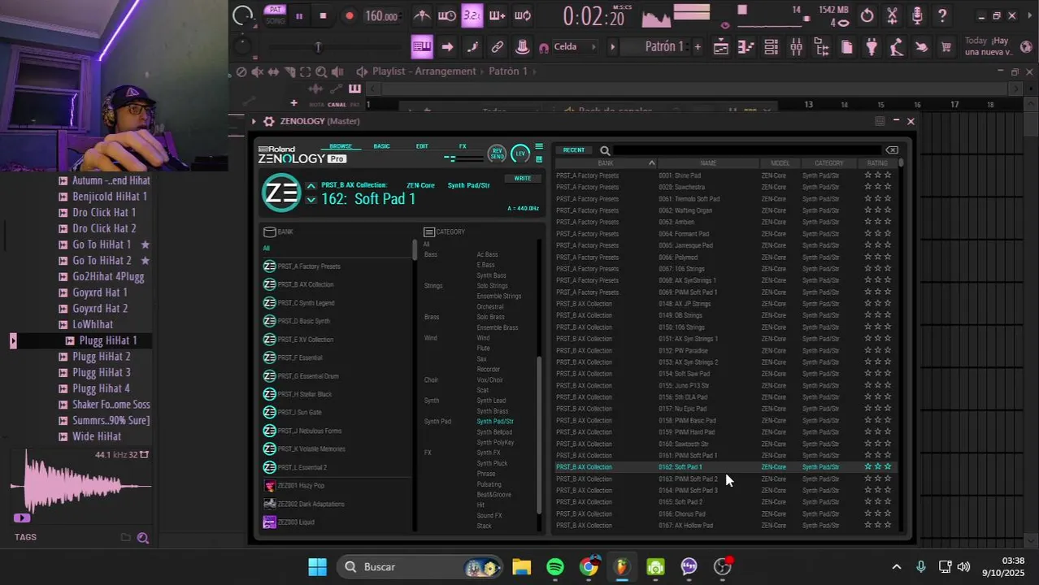Open the Patrón 1 pattern selector
The height and width of the screenshot is (585, 1039).
664,47
